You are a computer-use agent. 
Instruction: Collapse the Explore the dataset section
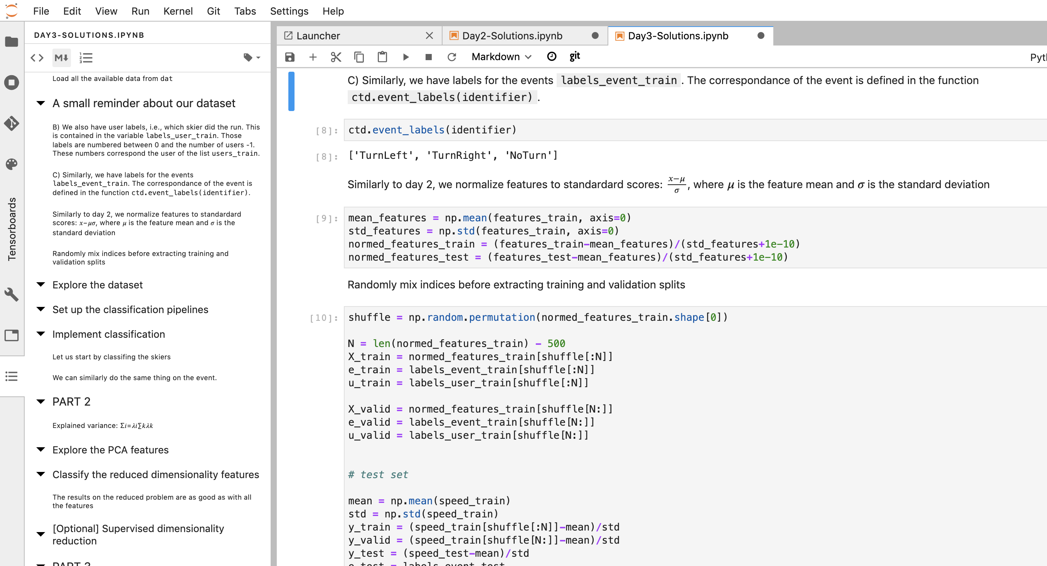click(40, 284)
